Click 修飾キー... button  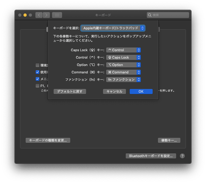tap(169, 140)
